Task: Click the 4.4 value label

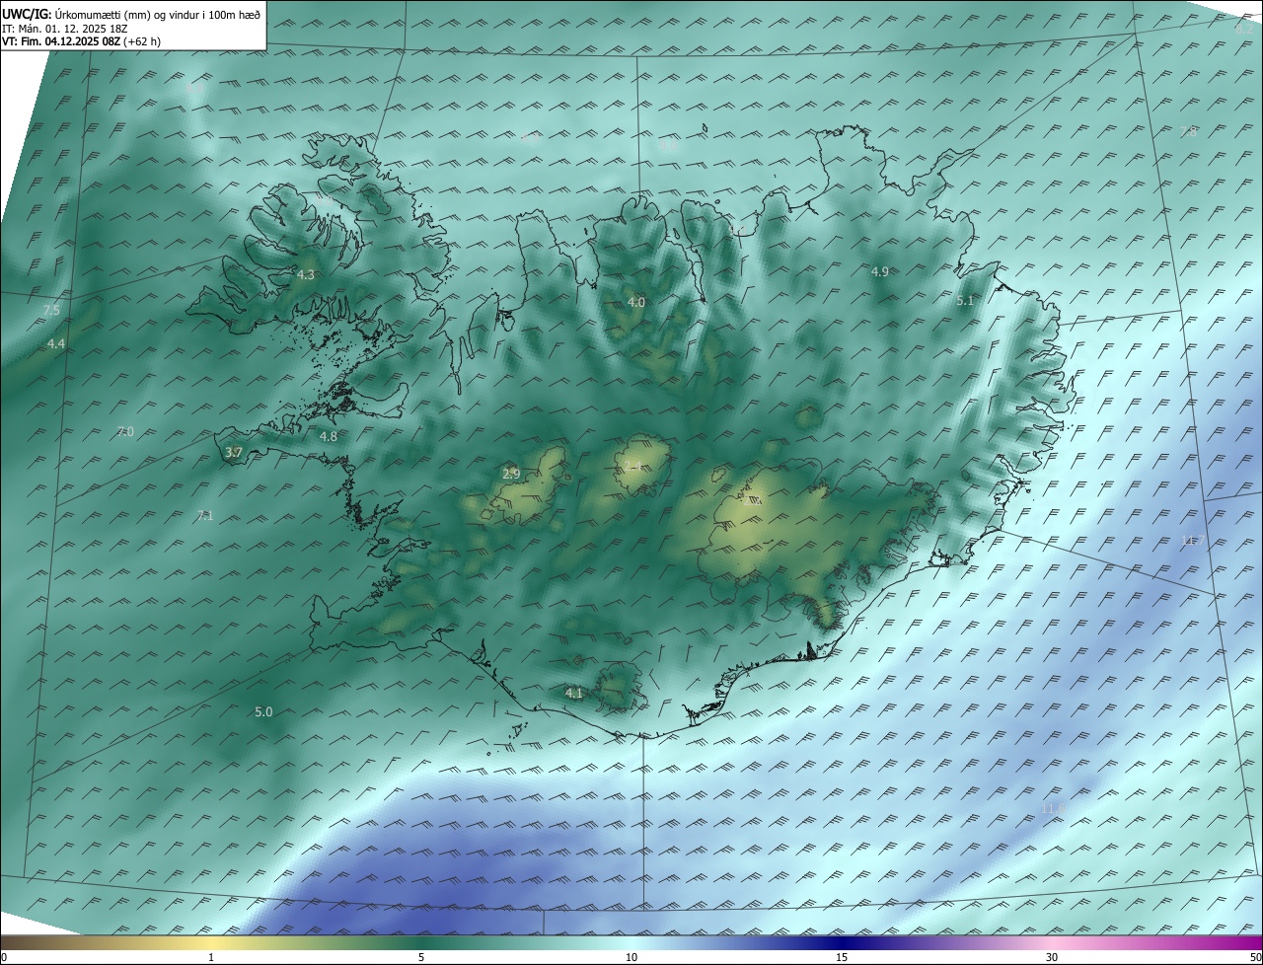Action: (56, 343)
